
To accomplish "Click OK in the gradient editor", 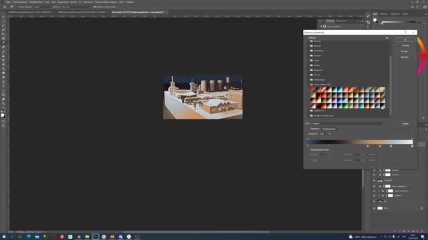I will [x=405, y=40].
